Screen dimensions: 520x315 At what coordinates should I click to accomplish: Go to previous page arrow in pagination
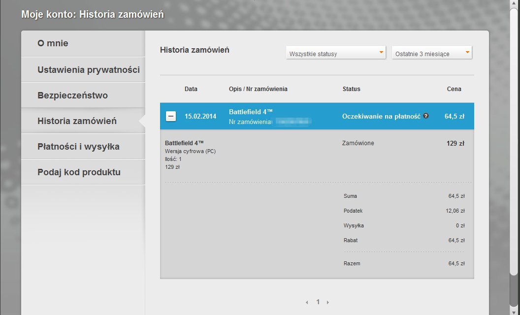[x=307, y=302]
